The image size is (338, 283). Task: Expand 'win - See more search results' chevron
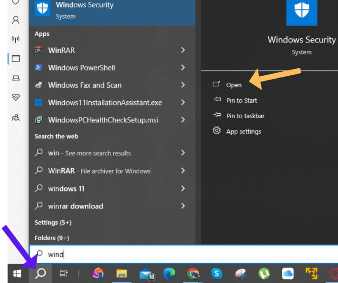tap(183, 153)
